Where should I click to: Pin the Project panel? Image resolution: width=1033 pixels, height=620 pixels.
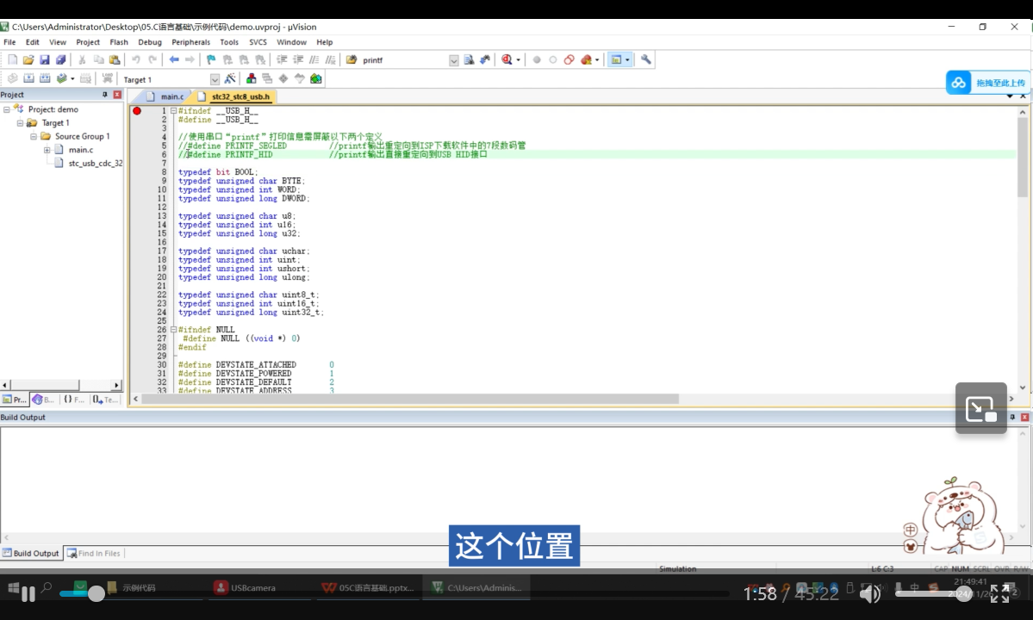105,95
